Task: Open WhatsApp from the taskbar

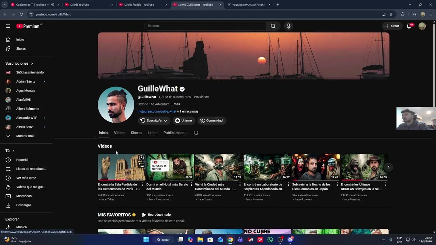Action: [270, 240]
